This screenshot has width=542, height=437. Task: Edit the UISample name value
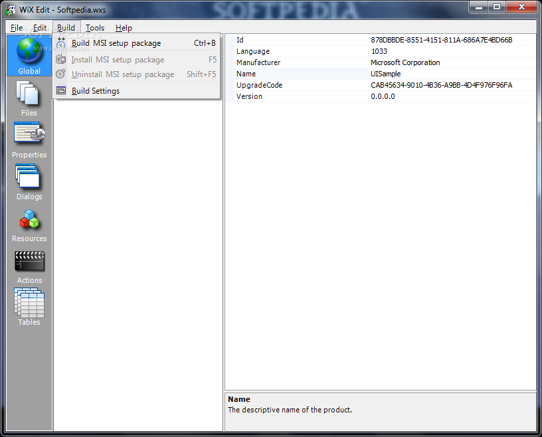[385, 74]
